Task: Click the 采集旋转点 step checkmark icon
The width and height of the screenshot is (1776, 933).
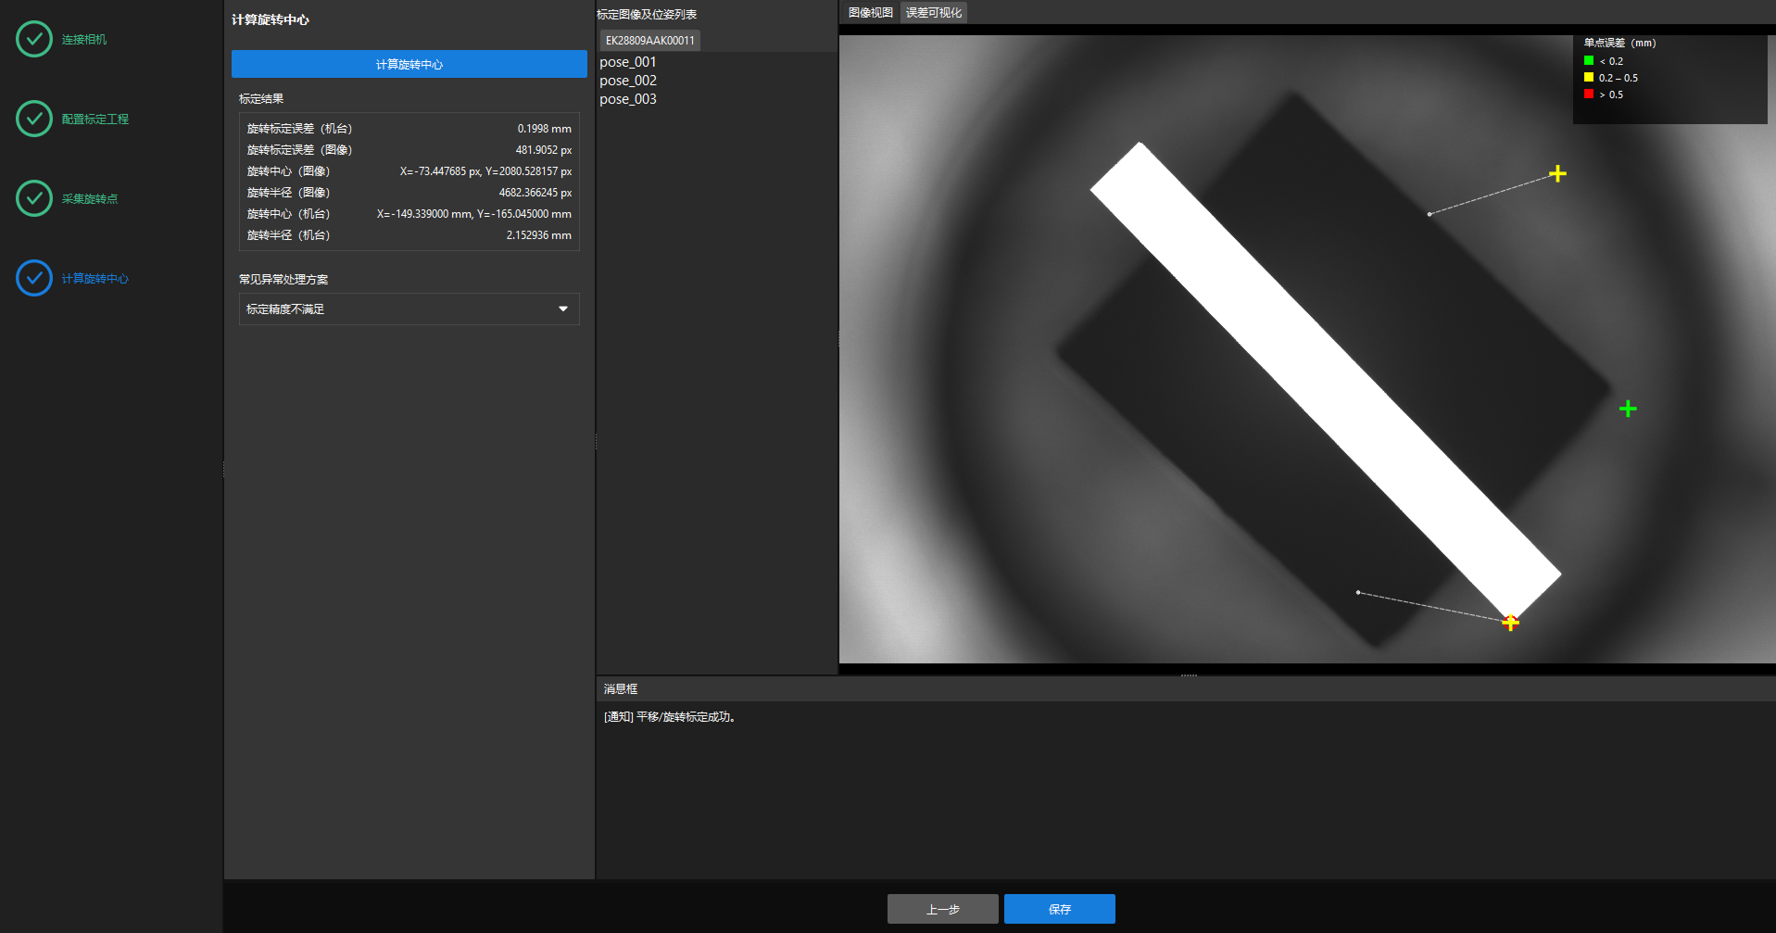Action: point(34,198)
